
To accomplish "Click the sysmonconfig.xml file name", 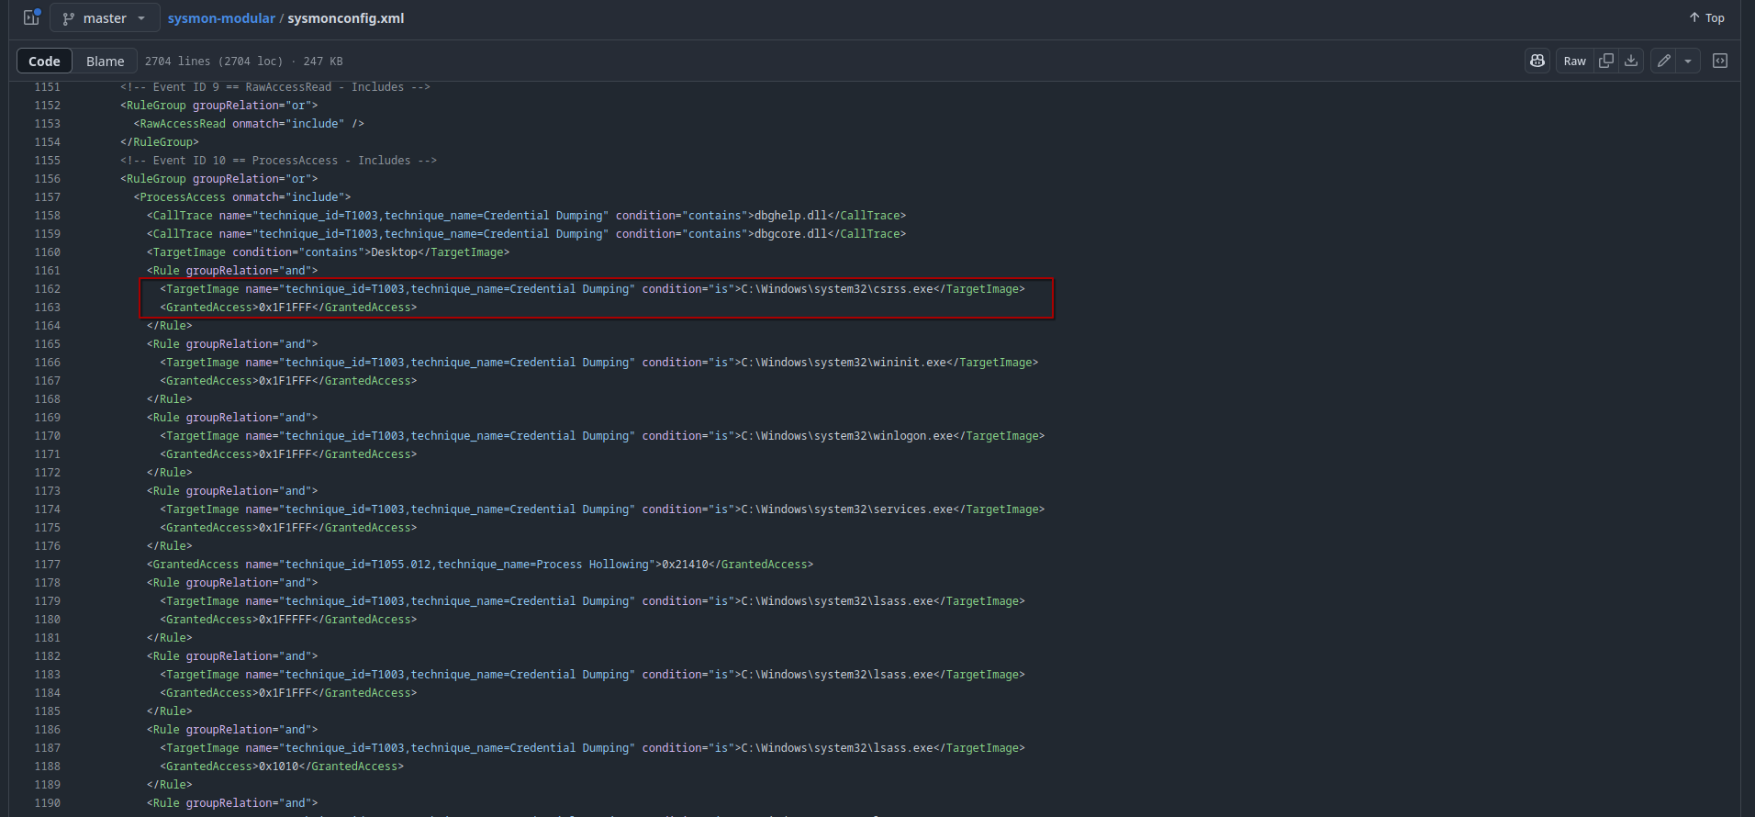I will pyautogui.click(x=346, y=18).
